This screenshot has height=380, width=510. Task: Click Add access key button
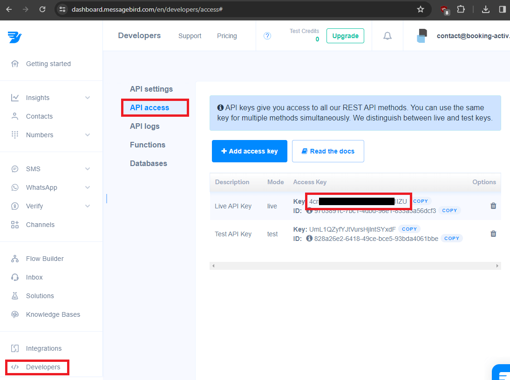(x=250, y=151)
